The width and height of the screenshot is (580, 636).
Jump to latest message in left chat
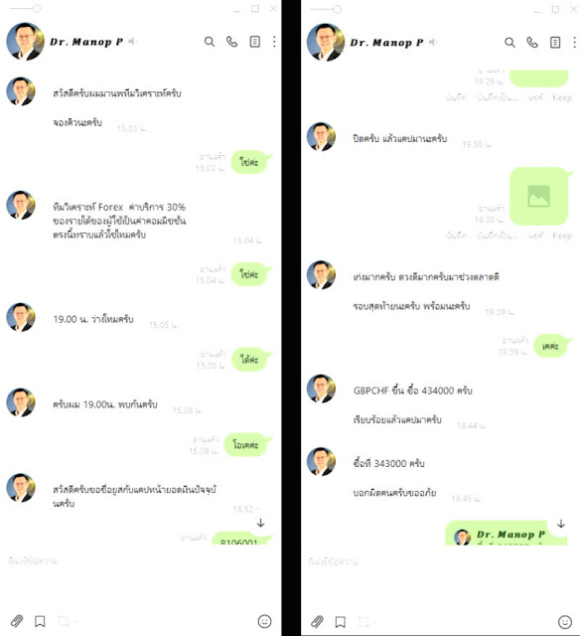260,523
